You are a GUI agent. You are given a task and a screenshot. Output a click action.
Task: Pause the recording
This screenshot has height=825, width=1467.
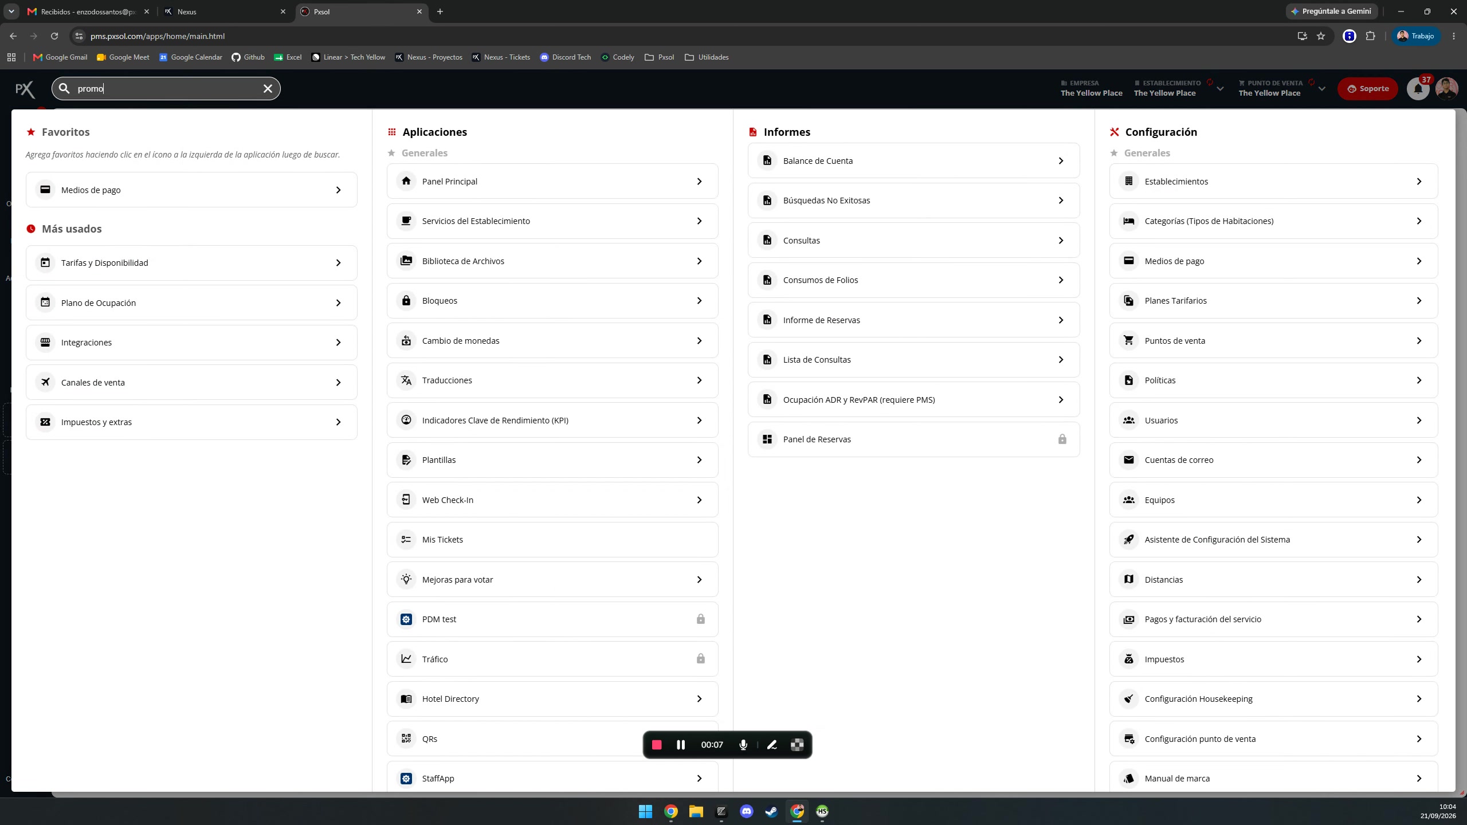coord(681,745)
